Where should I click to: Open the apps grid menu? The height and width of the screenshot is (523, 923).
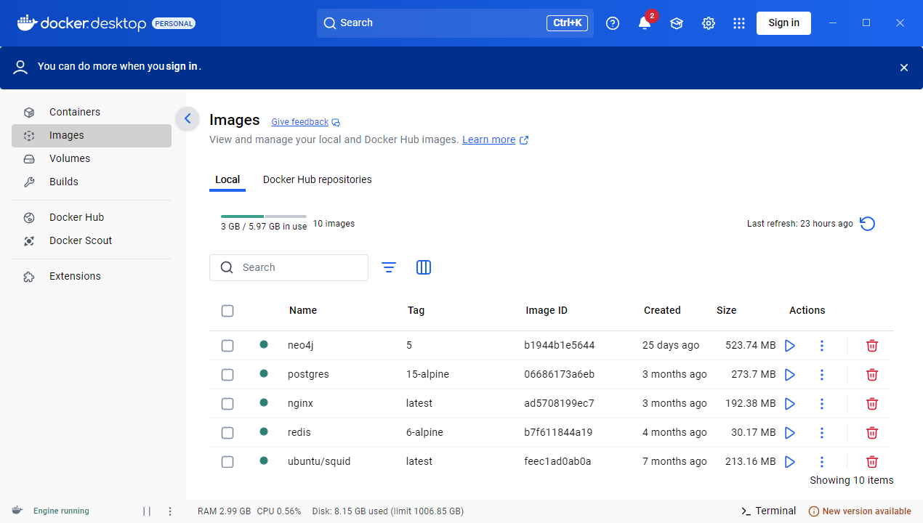[x=739, y=23]
